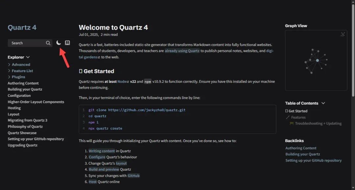
Task: Open Higher-Order Layout Components page
Action: 36,102
